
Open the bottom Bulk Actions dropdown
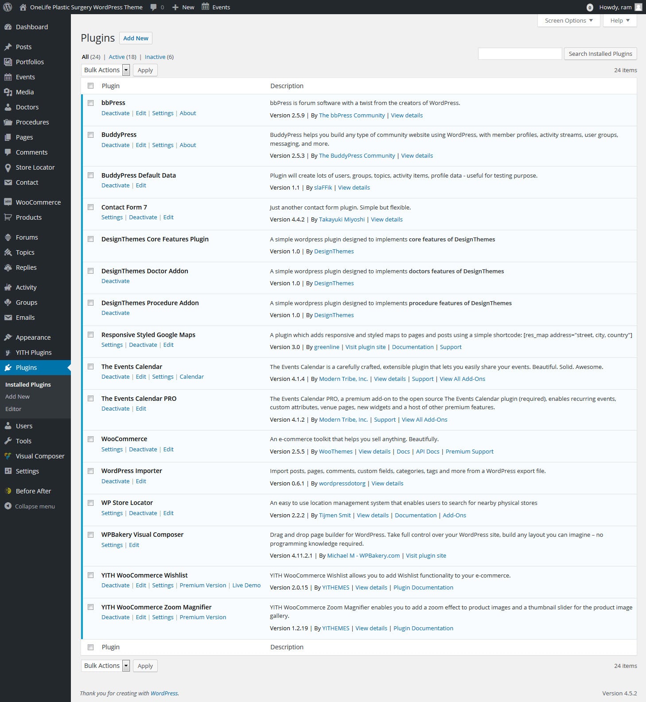[x=105, y=666]
